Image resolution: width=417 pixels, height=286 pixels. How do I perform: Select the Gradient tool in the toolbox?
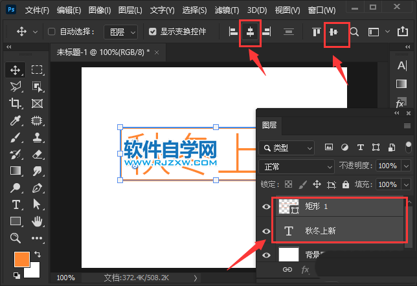15,171
